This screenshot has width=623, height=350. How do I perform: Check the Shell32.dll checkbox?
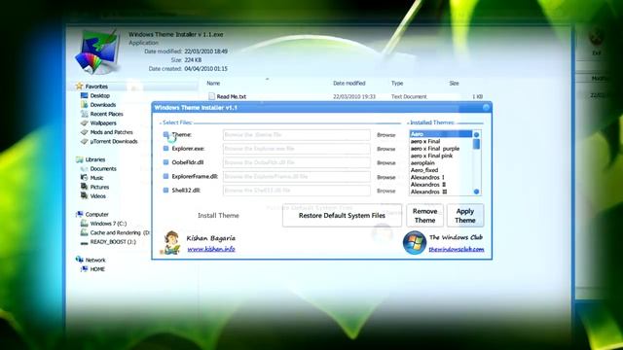pyautogui.click(x=166, y=191)
